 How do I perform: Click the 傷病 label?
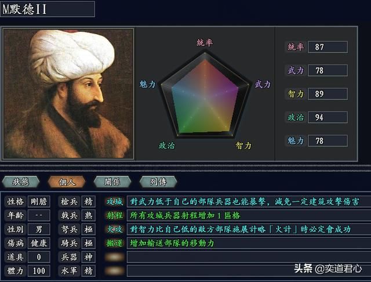click(16, 243)
